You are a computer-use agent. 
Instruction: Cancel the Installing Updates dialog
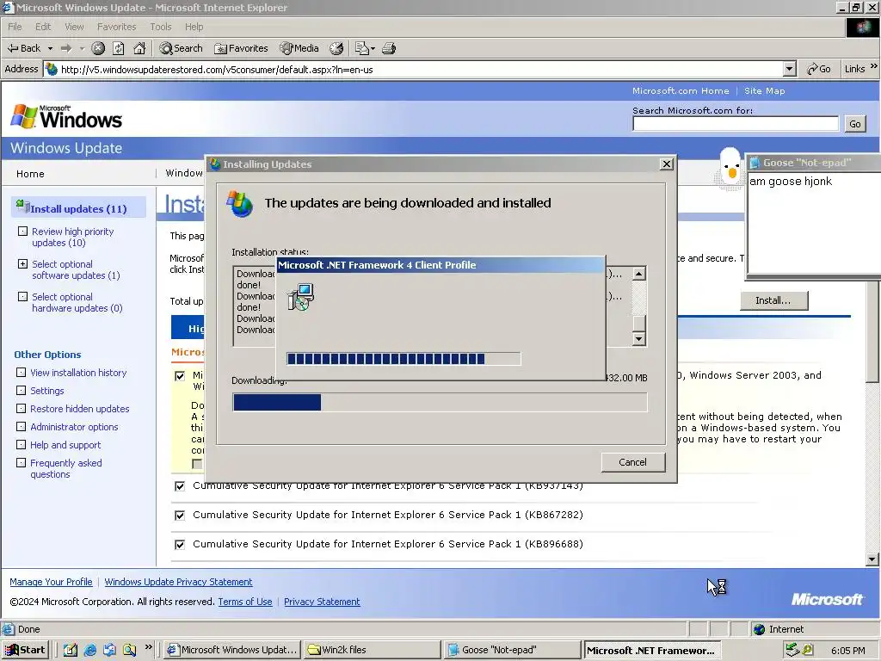[x=632, y=462]
